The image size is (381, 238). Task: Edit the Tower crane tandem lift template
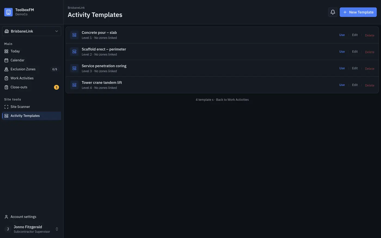pyautogui.click(x=355, y=85)
